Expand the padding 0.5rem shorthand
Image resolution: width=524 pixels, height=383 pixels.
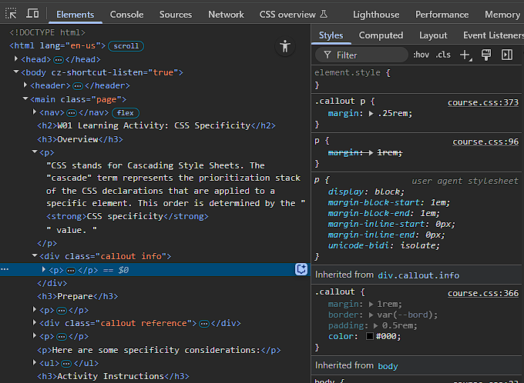coord(376,325)
